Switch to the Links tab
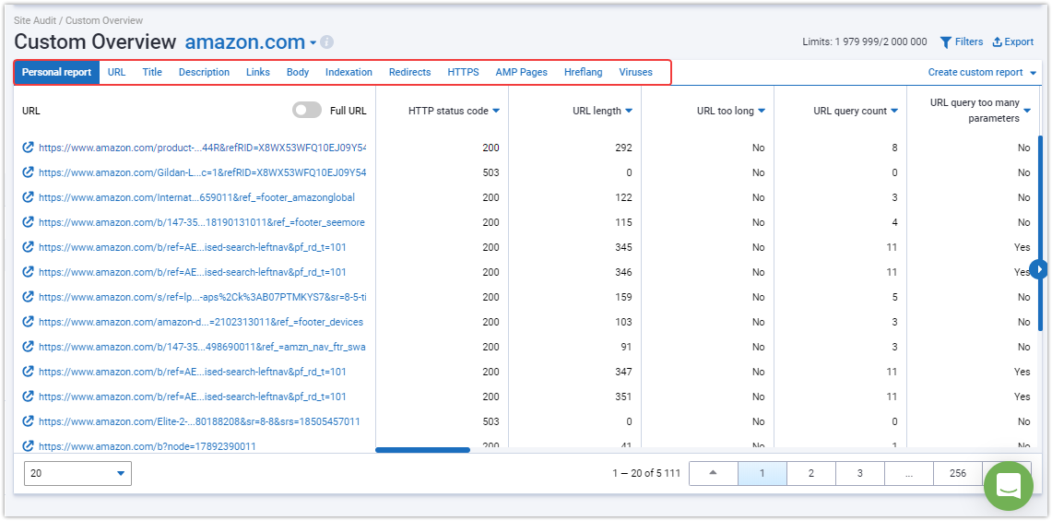This screenshot has width=1052, height=521. coord(258,73)
